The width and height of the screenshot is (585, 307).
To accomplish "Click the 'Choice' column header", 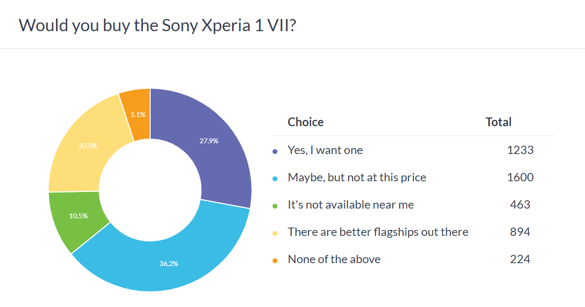I will coord(306,122).
